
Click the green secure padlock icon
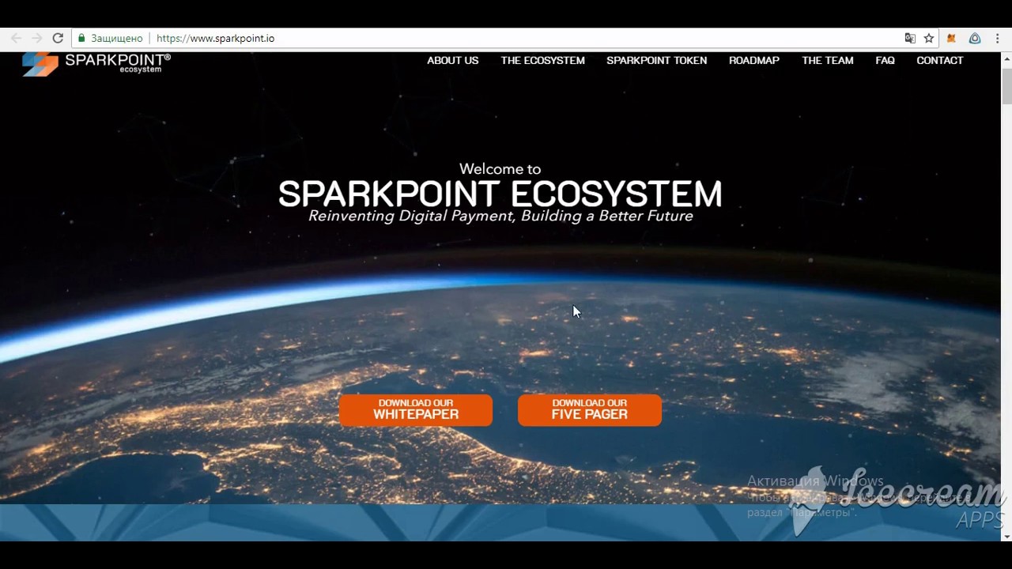pos(81,38)
